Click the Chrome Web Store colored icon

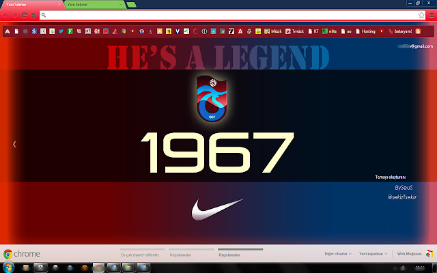coord(429,253)
